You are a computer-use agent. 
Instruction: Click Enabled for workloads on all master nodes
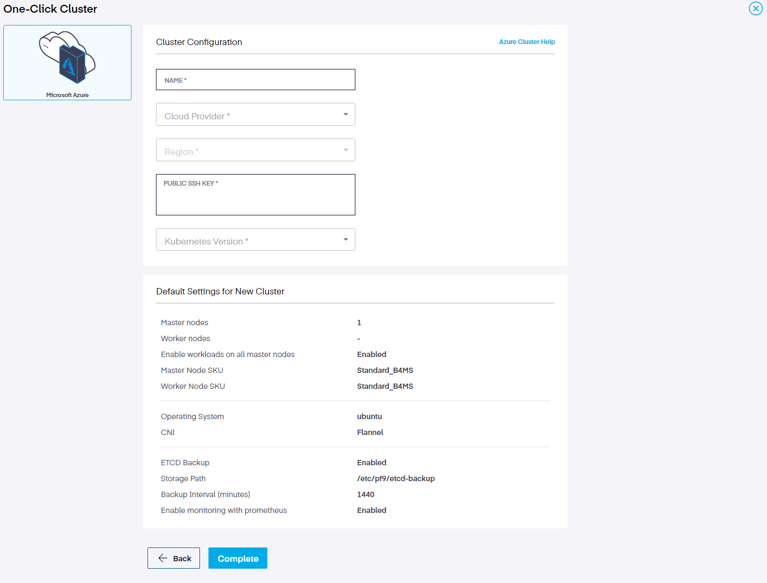pos(371,354)
